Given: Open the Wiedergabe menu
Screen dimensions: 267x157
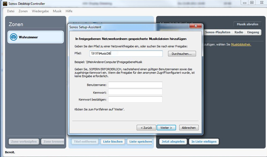Looking at the screenshot, I should (40, 11).
